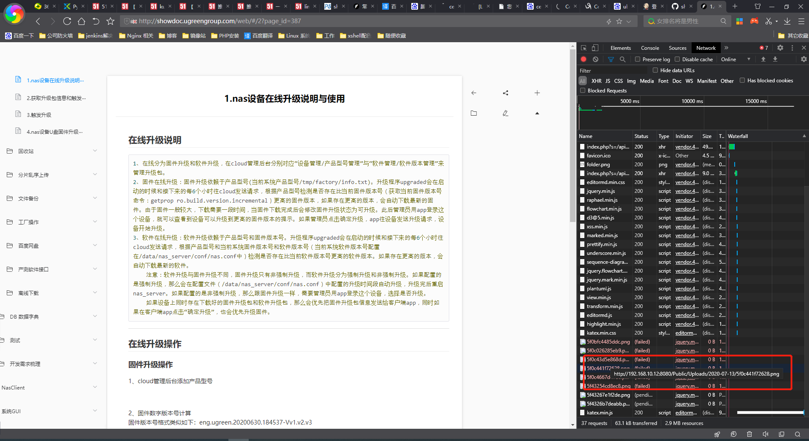The image size is (809, 441).
Task: Click the share icon above the document
Action: [x=505, y=93]
